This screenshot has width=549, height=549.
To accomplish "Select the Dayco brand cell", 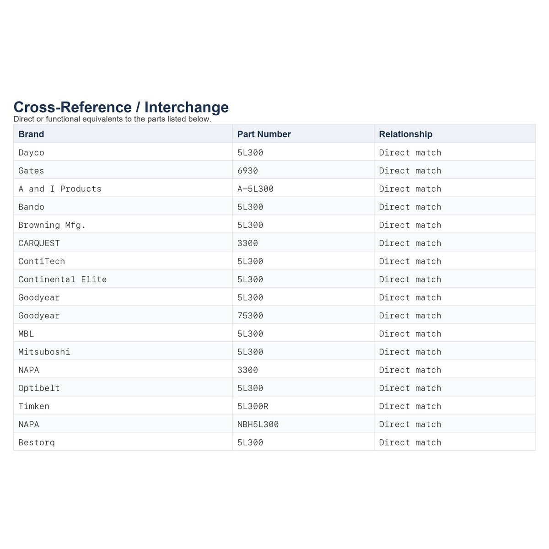I will tap(123, 152).
